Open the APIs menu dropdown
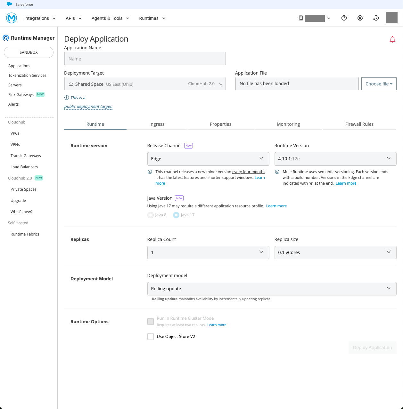 point(74,18)
